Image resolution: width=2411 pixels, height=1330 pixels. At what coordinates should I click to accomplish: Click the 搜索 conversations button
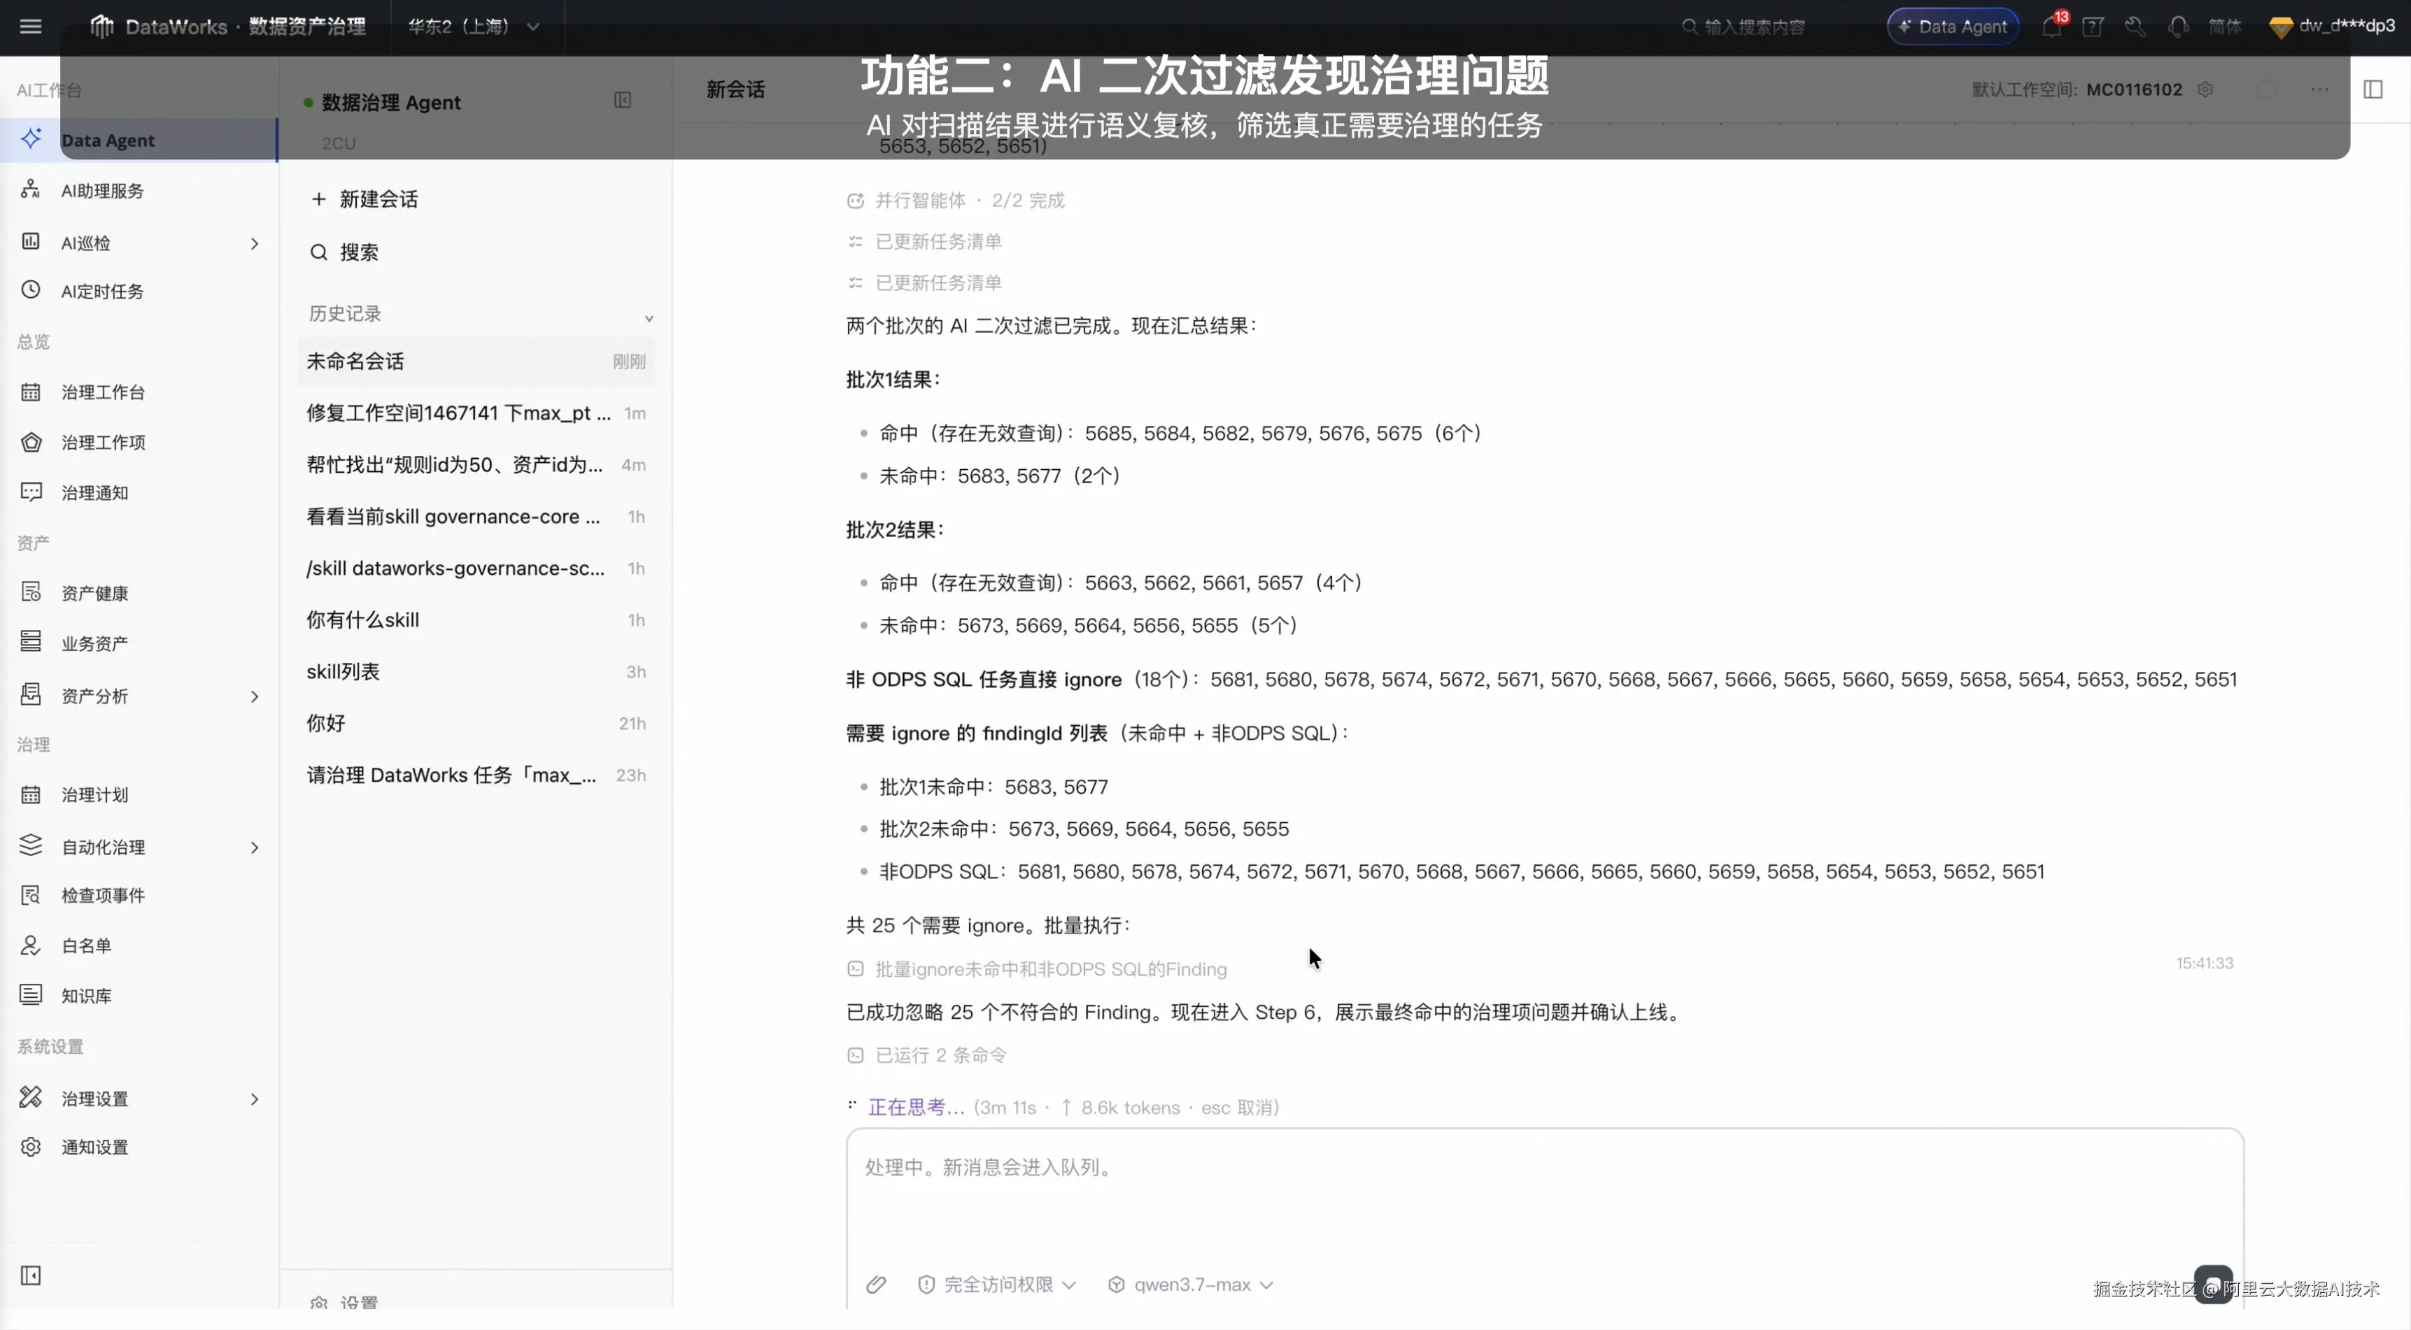pos(344,252)
